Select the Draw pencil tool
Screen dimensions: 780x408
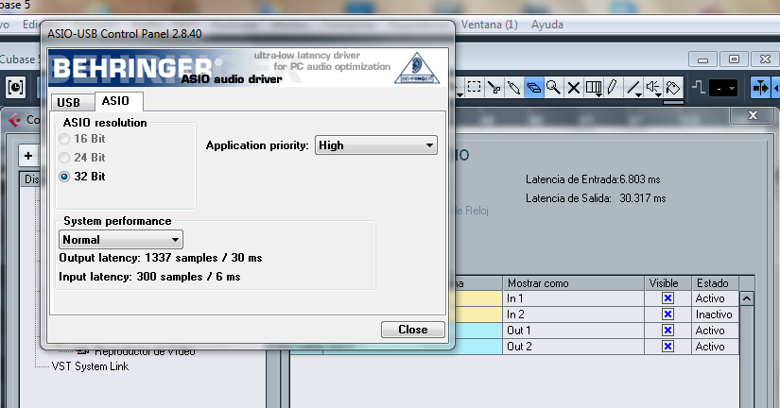tap(613, 88)
